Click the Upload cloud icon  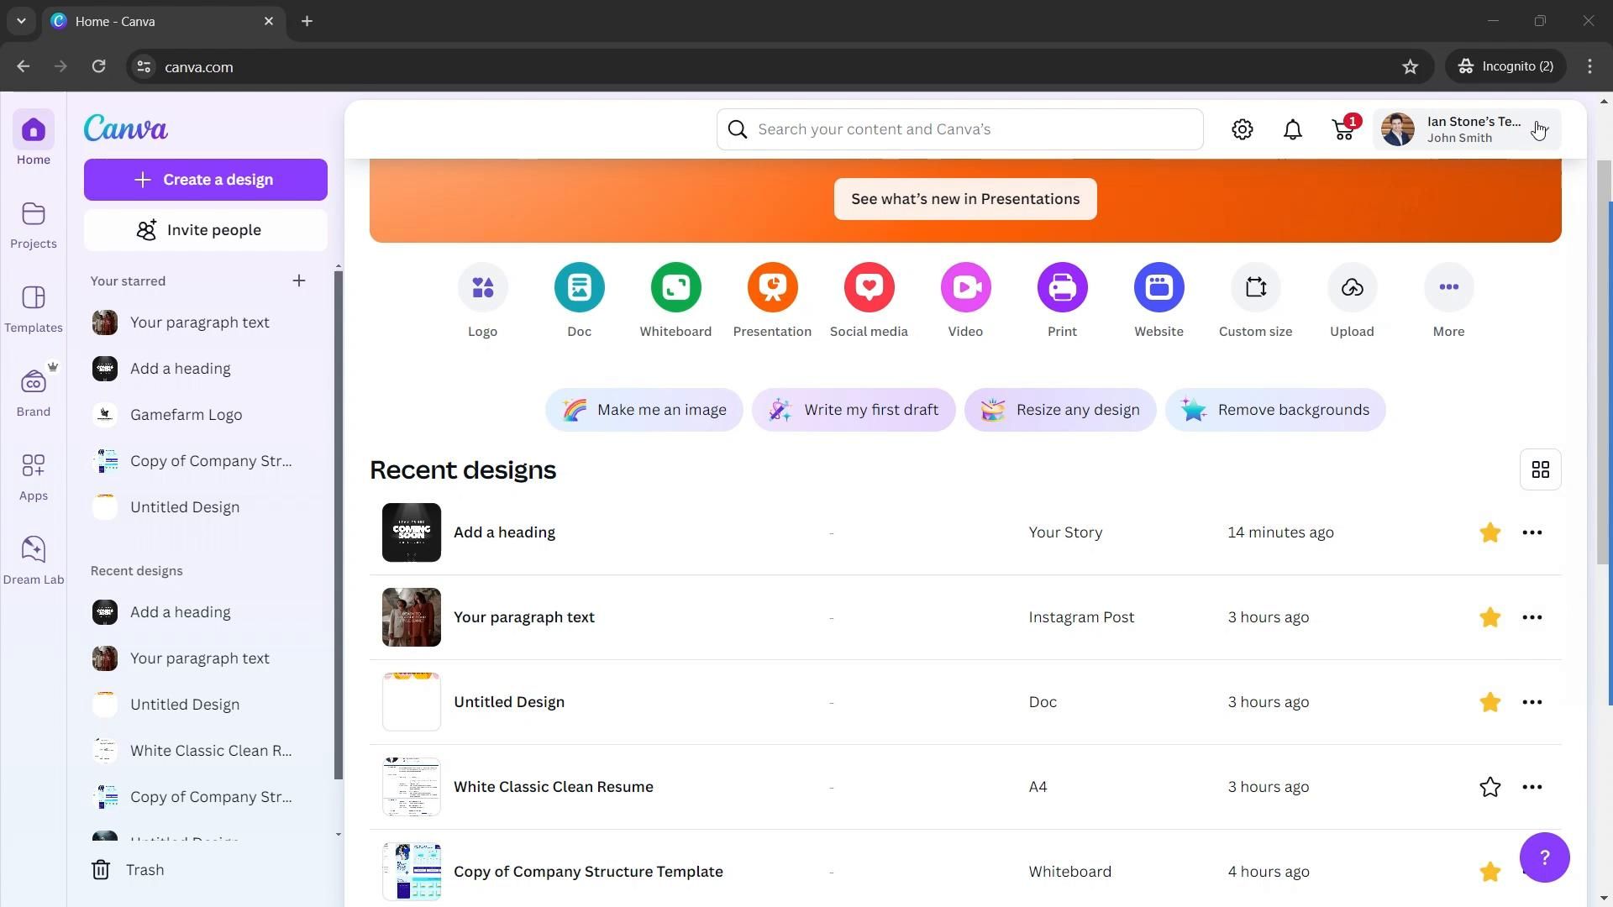click(1352, 288)
